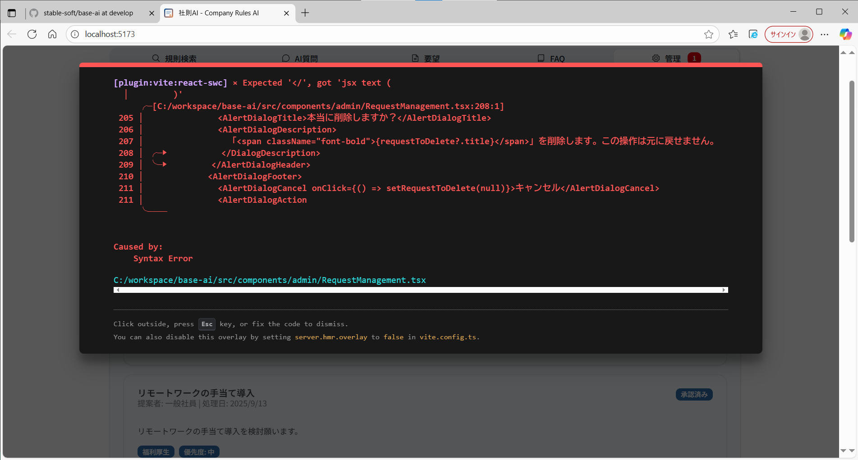Open the Copilot icon in Edge

(x=845, y=34)
